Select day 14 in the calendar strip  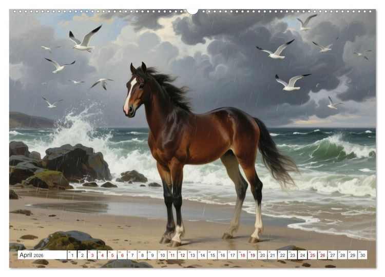click(x=203, y=254)
